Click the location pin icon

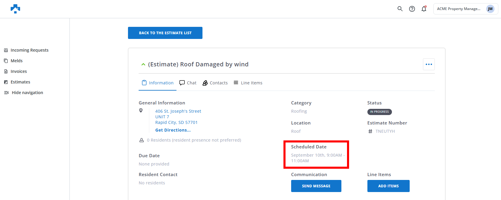141,110
